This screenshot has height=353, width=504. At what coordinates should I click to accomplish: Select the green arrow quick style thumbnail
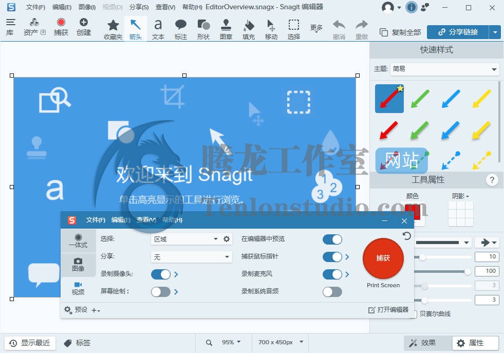tap(420, 99)
